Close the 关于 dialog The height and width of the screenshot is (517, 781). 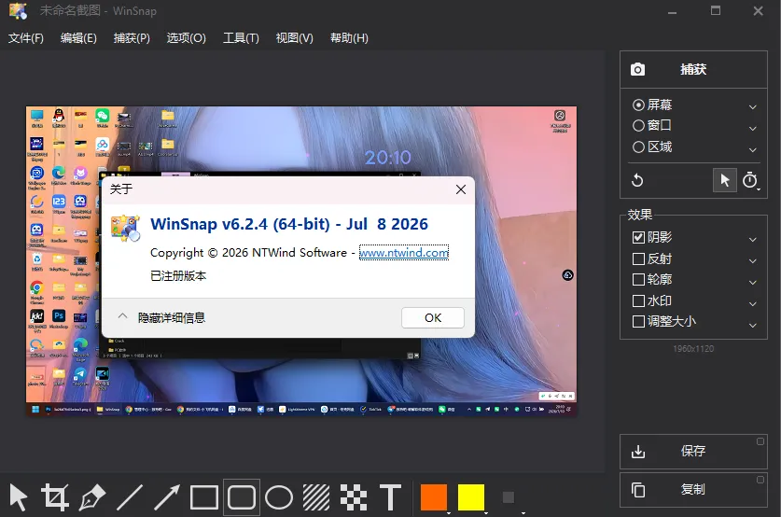click(461, 189)
